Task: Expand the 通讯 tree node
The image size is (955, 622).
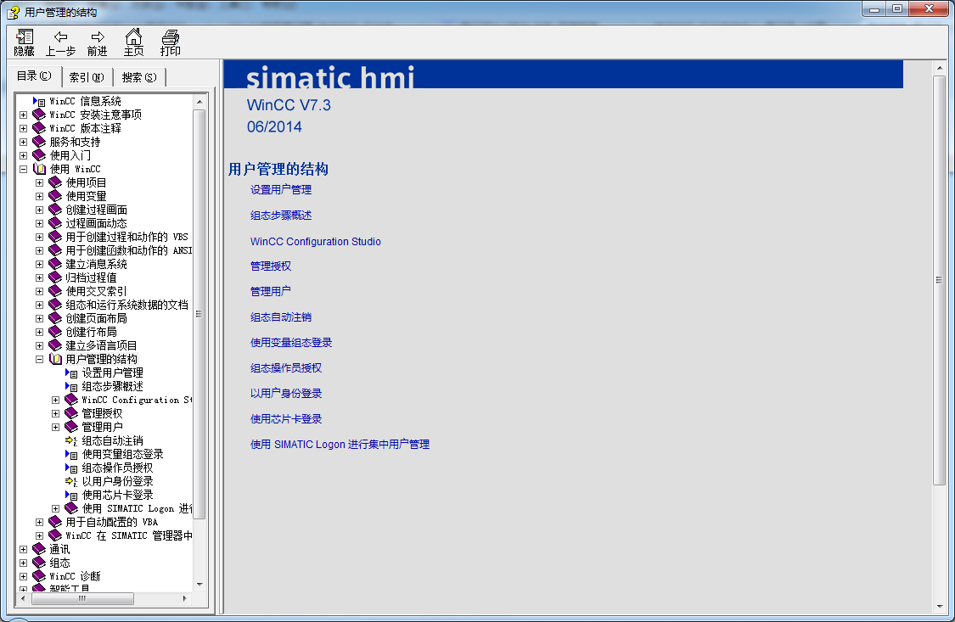Action: (23, 549)
